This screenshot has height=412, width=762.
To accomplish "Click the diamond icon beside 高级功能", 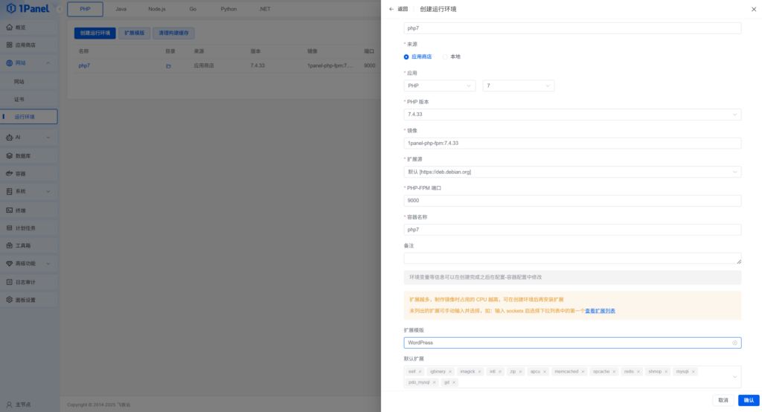I will coord(9,263).
